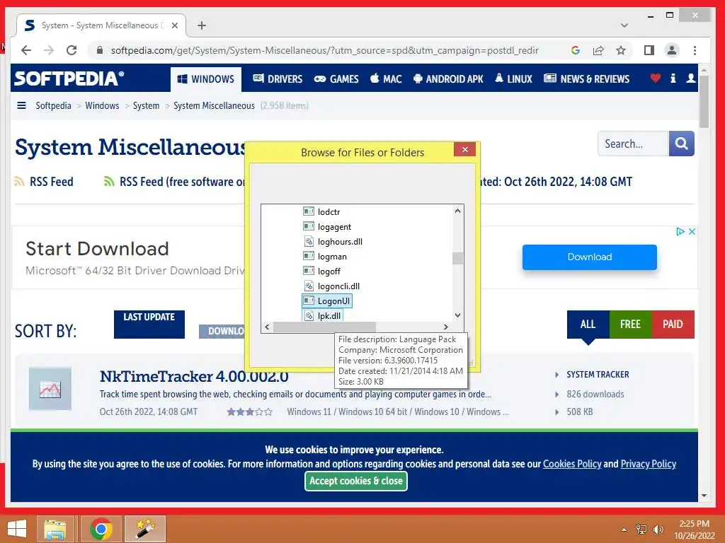Click file list horizontal scroll right arrow

tap(446, 327)
